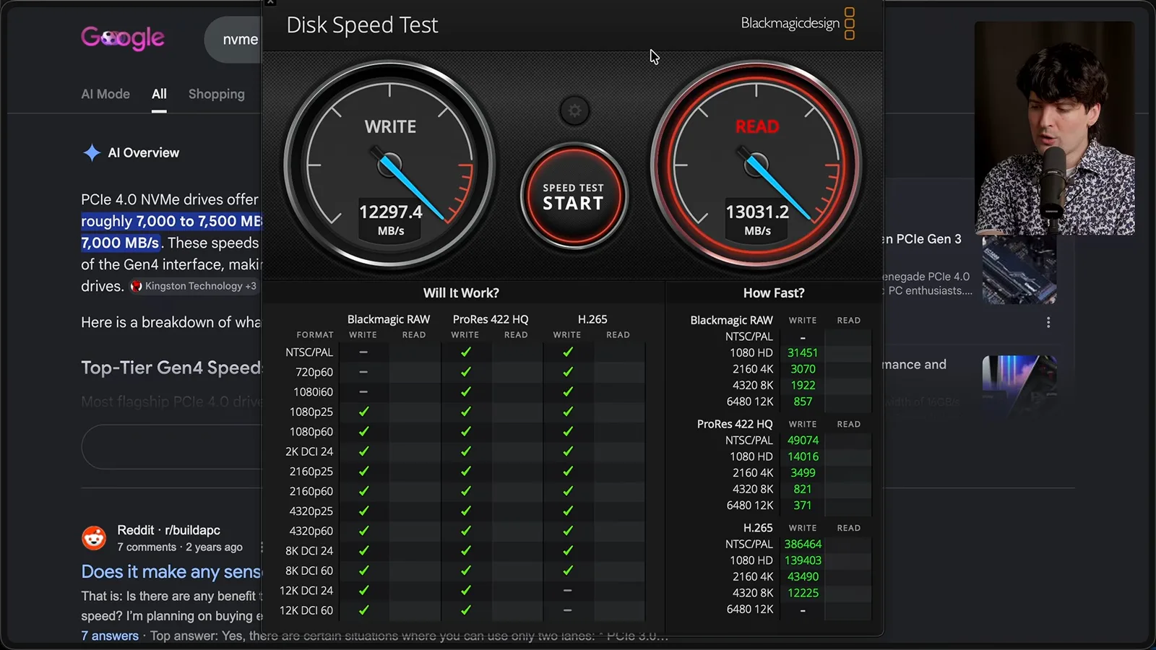Click the 8K DCI 60 format row label
1156x650 pixels.
click(x=309, y=571)
